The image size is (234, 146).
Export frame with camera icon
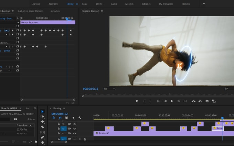tap(207, 101)
